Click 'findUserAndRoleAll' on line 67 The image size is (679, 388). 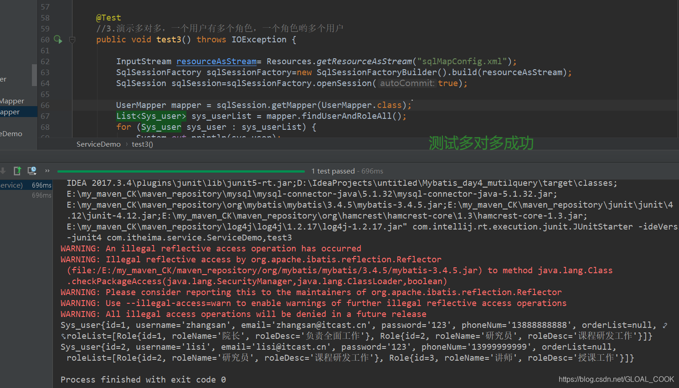pyautogui.click(x=346, y=116)
